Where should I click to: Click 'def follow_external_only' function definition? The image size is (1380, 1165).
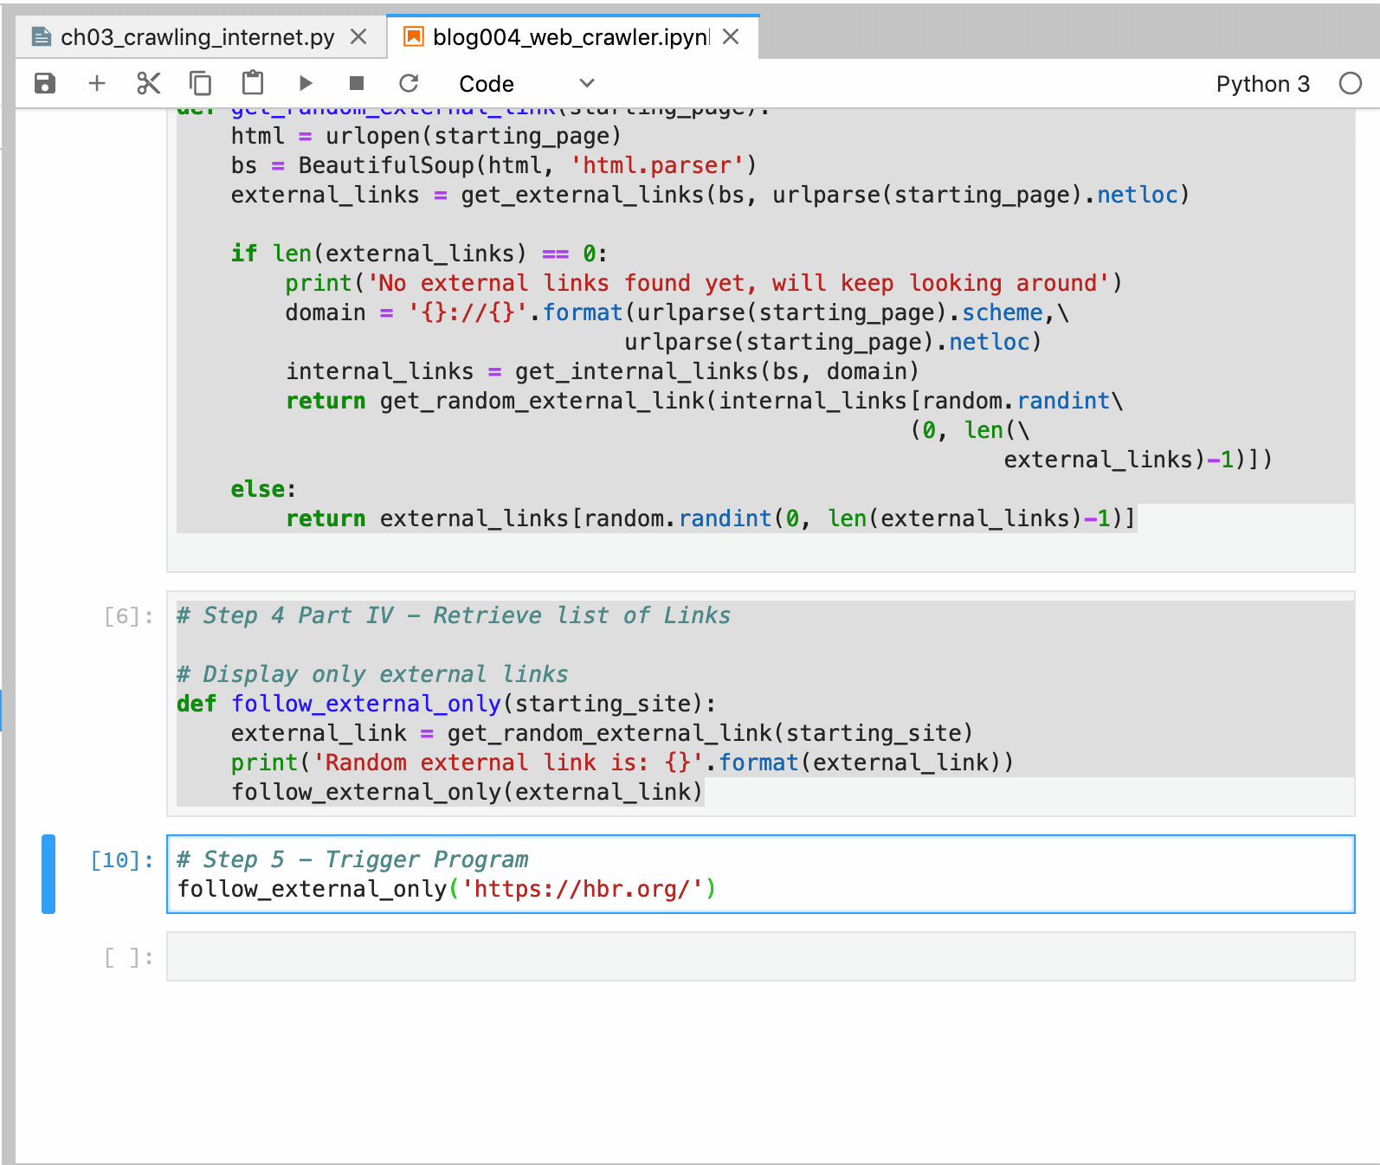446,704
